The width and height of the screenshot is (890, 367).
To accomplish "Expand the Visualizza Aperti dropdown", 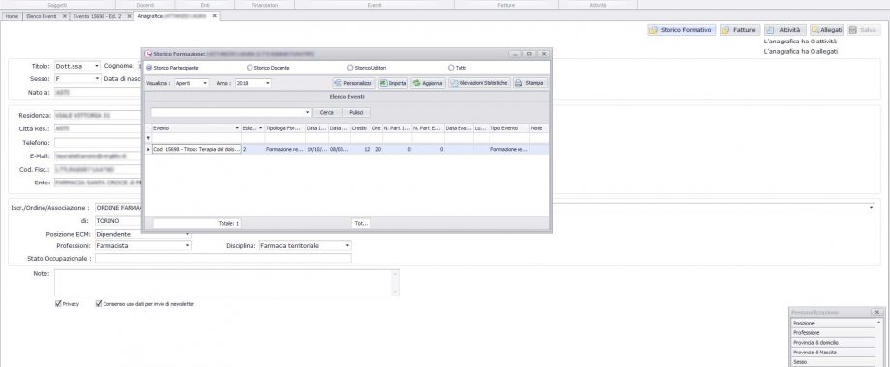I will pyautogui.click(x=192, y=83).
